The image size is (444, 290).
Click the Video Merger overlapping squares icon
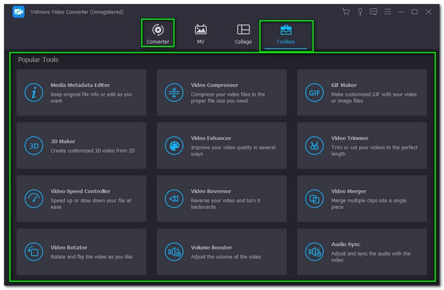pos(314,199)
